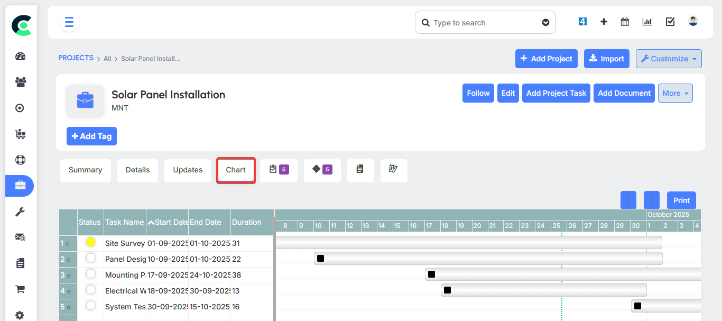Click the plus icon in the top navigation
Image resolution: width=722 pixels, height=321 pixels.
pyautogui.click(x=604, y=22)
